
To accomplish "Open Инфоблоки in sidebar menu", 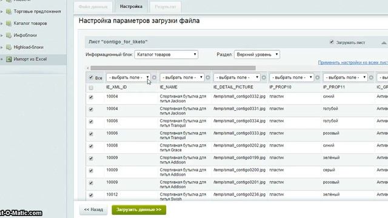I will tap(25, 35).
